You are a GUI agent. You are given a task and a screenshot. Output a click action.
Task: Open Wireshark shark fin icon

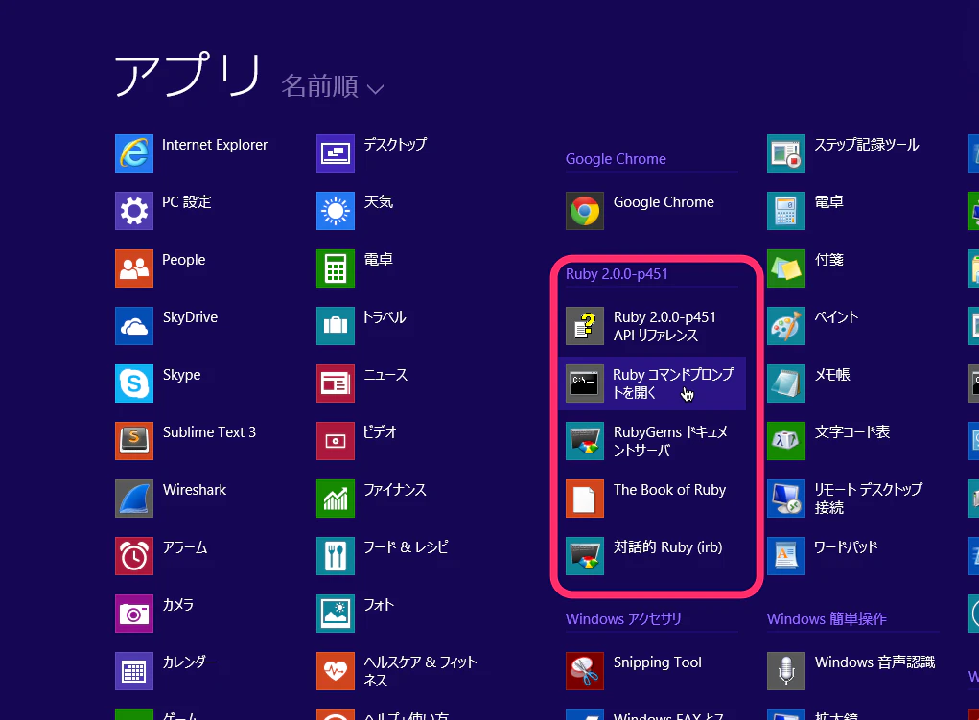(134, 499)
